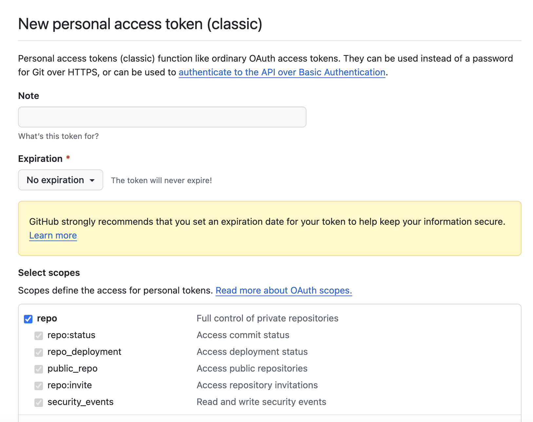
Task: Click Learn more in the yellow warning
Action: (53, 236)
